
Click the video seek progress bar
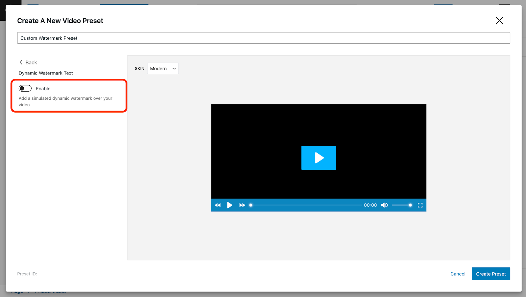point(306,205)
